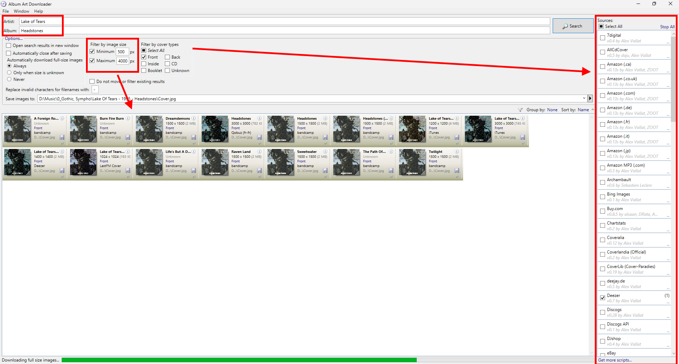
Task: Check Do not move or filter existing results
Action: pyautogui.click(x=92, y=82)
